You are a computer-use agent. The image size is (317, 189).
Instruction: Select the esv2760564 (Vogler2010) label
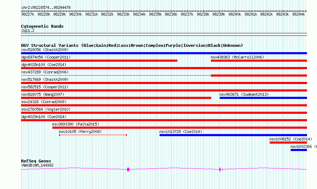[x=46, y=109]
